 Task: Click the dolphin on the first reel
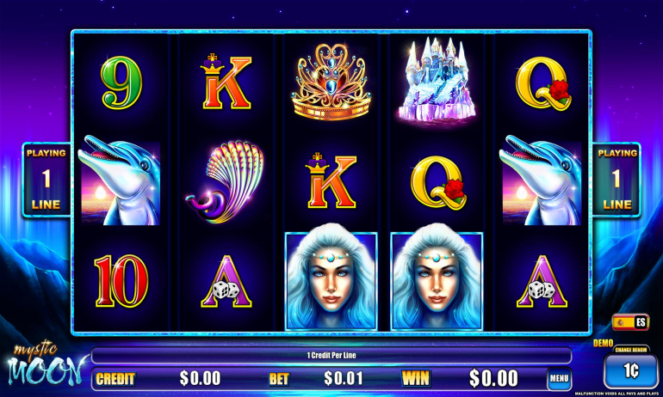click(119, 180)
